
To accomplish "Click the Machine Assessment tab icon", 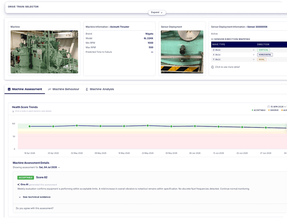I will pyautogui.click(x=9, y=89).
